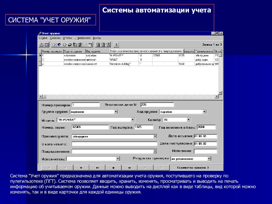Click the printer toolbar icon
Viewport: 272px width, 204px height.
click(x=70, y=45)
